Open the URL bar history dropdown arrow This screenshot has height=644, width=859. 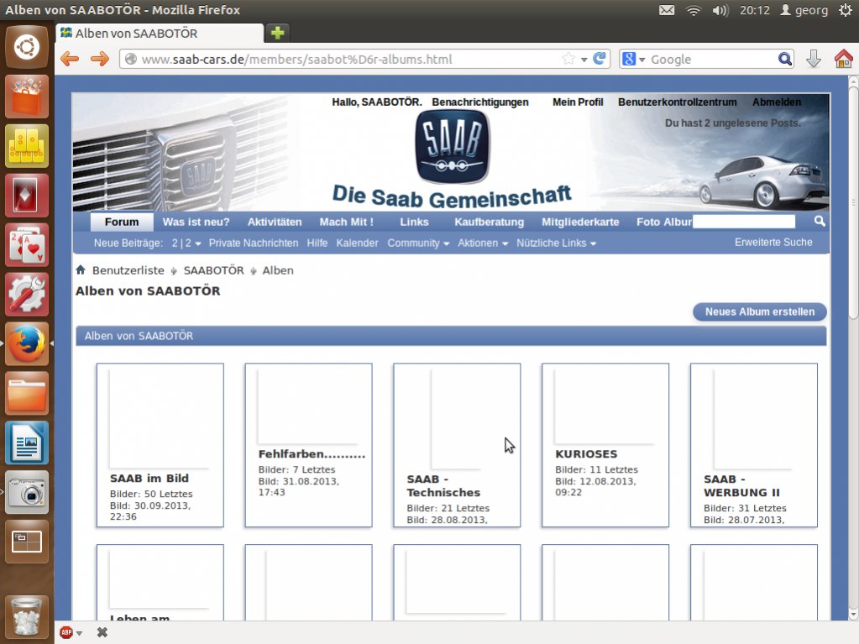(x=584, y=59)
